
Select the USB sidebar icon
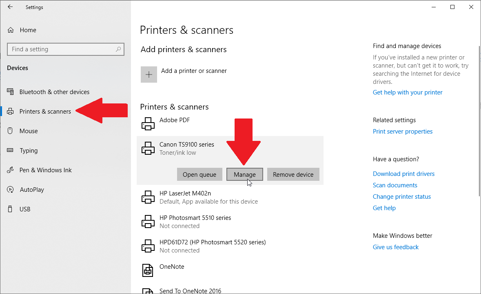pyautogui.click(x=10, y=209)
